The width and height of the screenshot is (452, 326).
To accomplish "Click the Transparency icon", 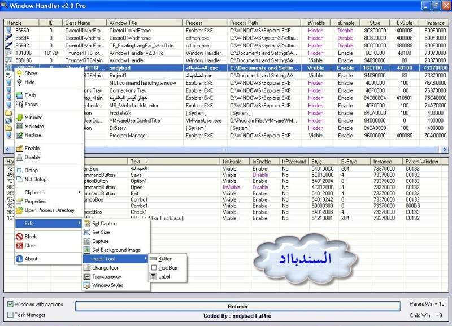I will pos(87,277).
